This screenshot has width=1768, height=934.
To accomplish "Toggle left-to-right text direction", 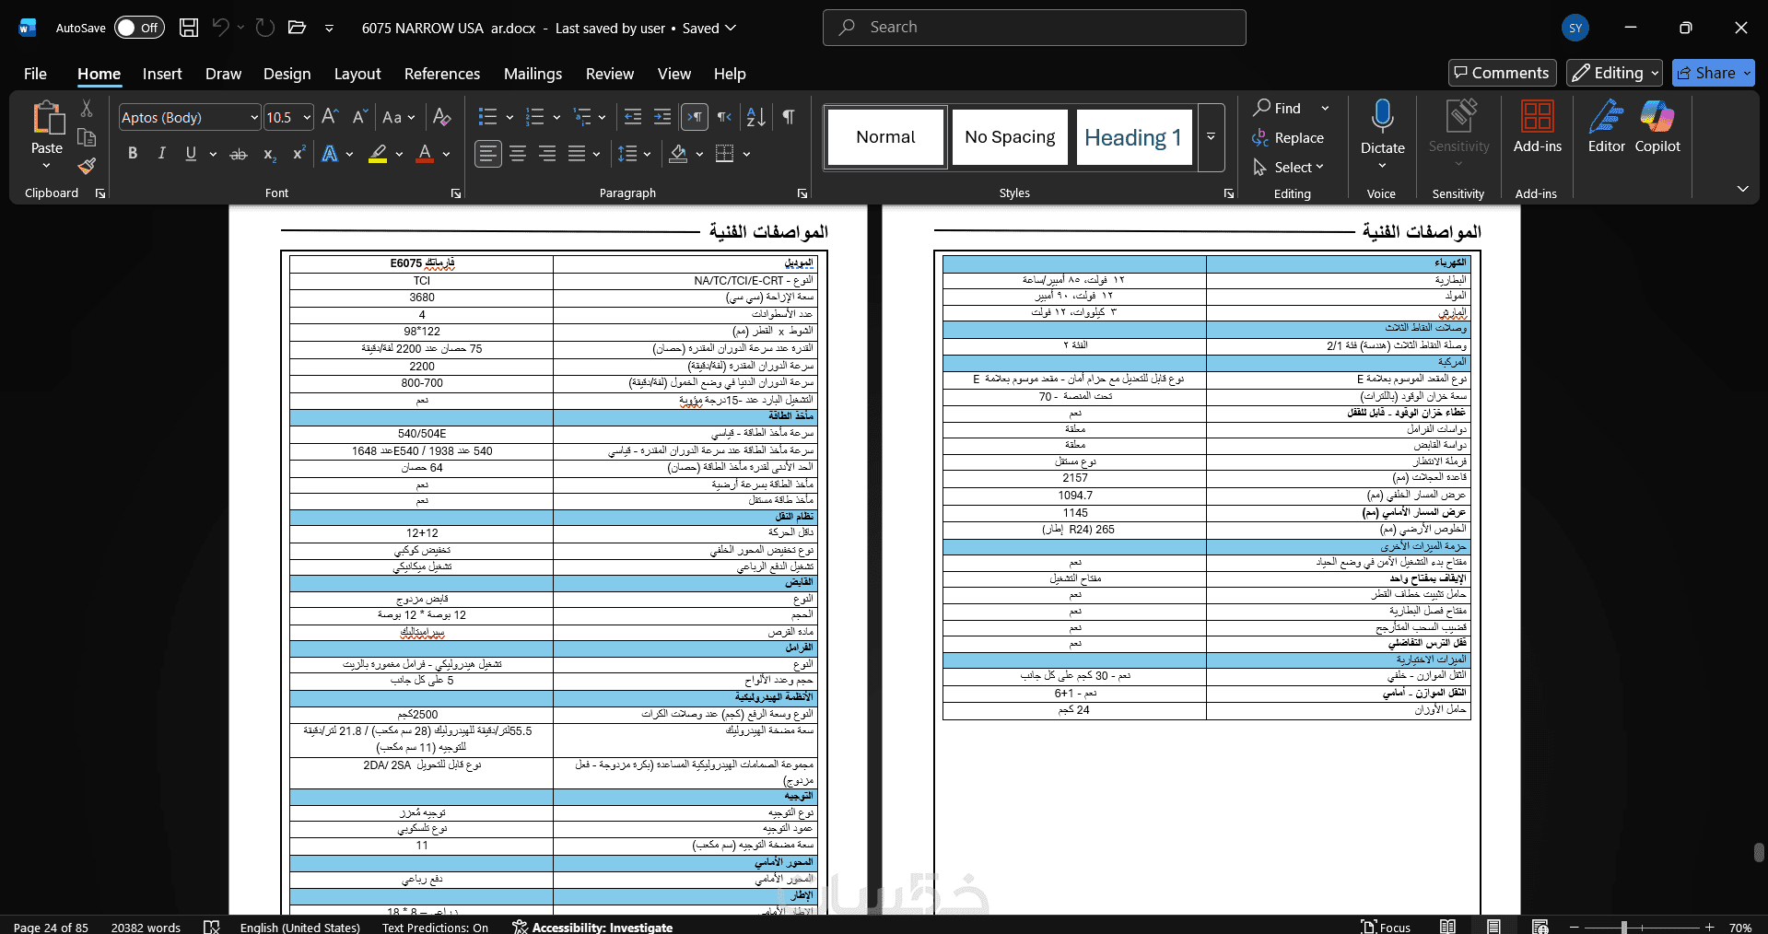I will click(x=695, y=117).
